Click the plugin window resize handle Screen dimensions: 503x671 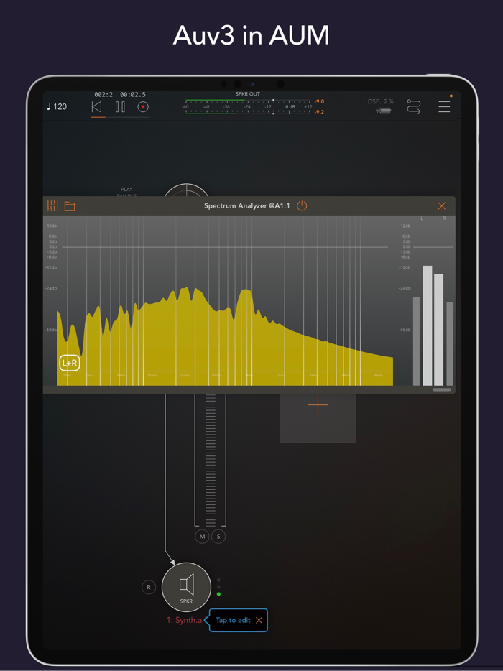click(441, 390)
